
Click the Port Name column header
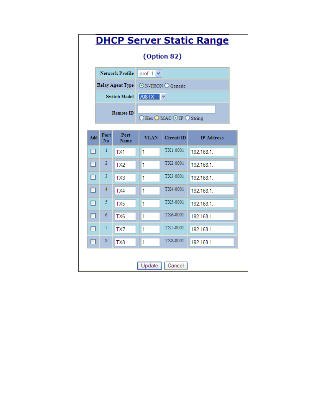pyautogui.click(x=126, y=138)
